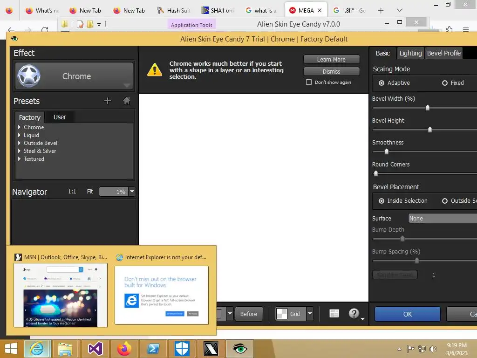Screen dimensions: 477x358
Task: Dismiss the Chrome warning message
Action: click(x=331, y=71)
